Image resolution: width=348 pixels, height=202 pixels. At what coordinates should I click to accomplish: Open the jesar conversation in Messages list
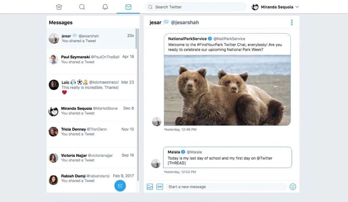(92, 38)
